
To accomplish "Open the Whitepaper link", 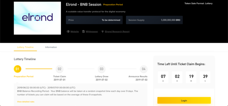I will 92,31.
